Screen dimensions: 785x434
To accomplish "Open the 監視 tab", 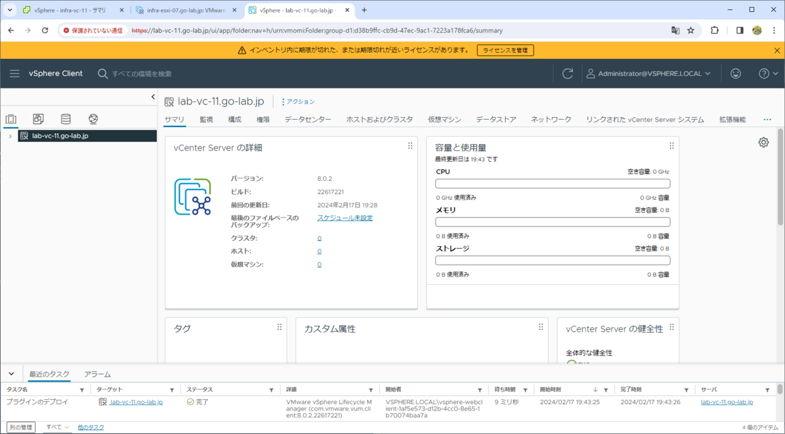I will point(207,119).
